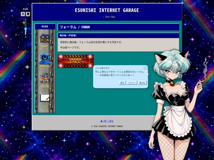Click the © 2026 ESUNISHI copyright text

[x=107, y=126]
